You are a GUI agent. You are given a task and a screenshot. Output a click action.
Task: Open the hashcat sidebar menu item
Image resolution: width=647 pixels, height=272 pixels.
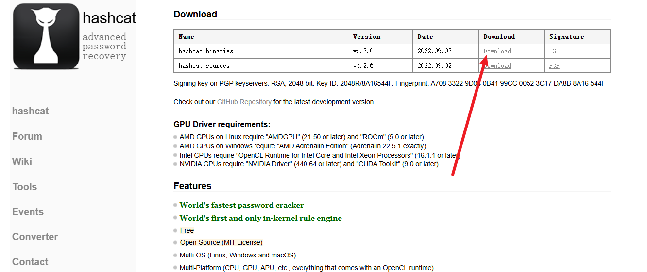click(51, 112)
